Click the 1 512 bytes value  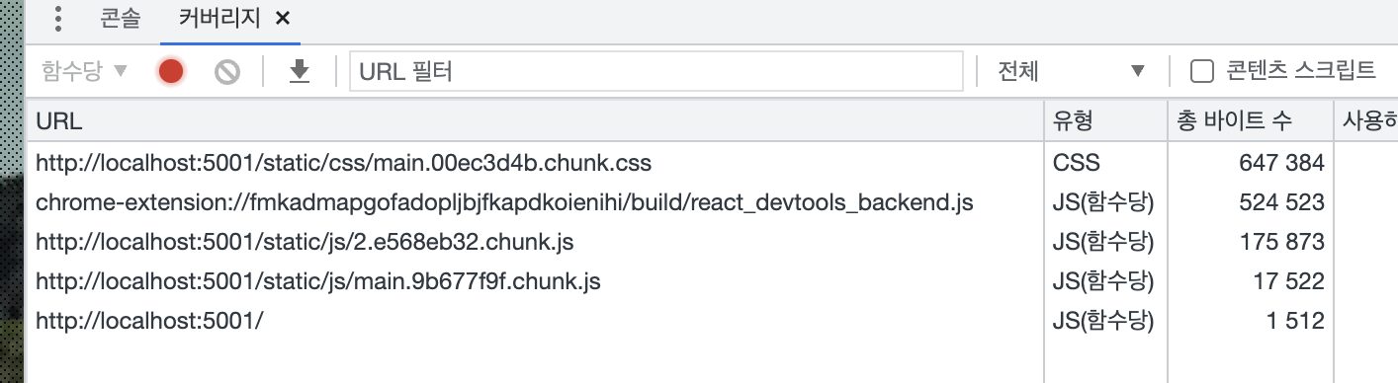point(1295,321)
